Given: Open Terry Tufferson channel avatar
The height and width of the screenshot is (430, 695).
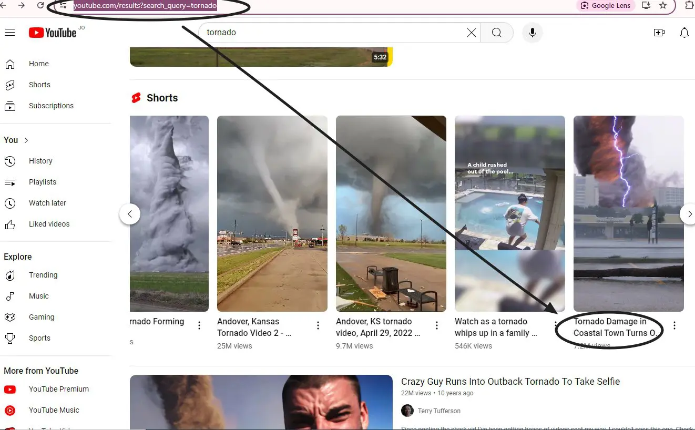Looking at the screenshot, I should [407, 411].
